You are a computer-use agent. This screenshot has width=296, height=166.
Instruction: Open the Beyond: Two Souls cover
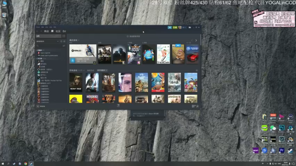[92, 82]
